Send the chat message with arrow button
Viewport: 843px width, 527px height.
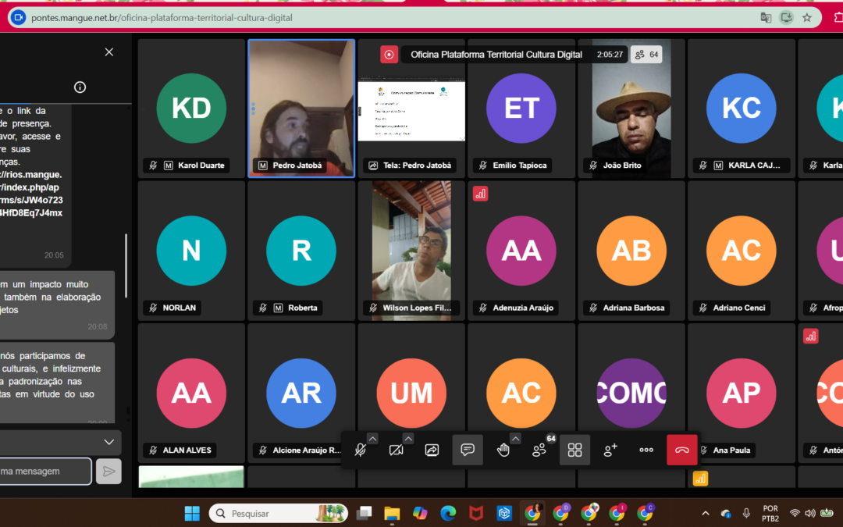pyautogui.click(x=108, y=472)
